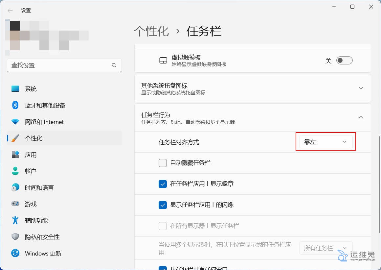
Task: Click the 游戏 gamepad icon in sidebar
Action: click(x=15, y=204)
